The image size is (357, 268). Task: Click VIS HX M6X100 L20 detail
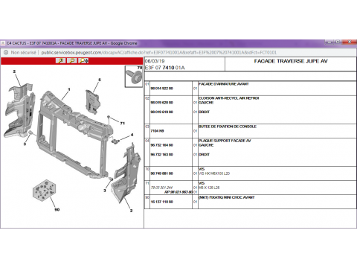214,173
